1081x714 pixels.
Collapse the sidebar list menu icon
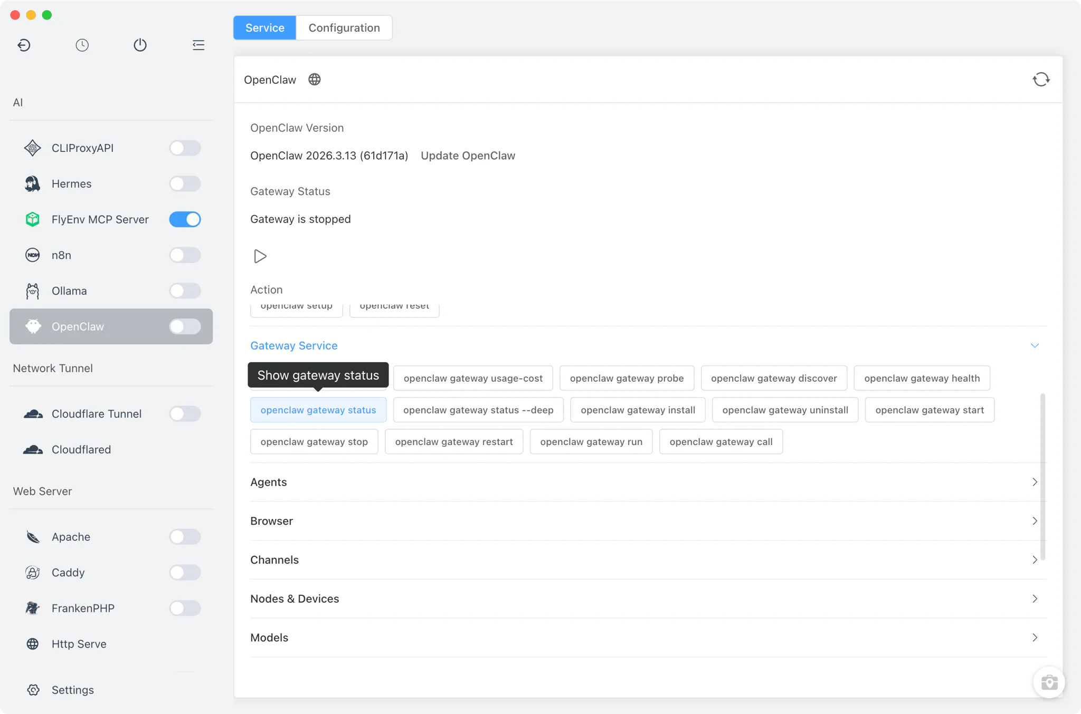pos(198,45)
